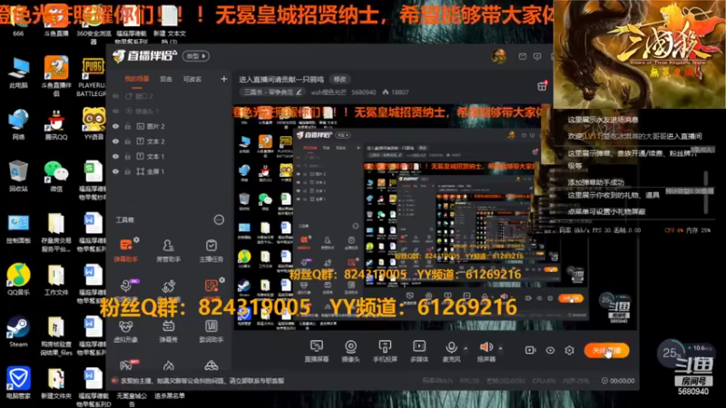
Task: Switch to 我的场景 tab
Action: tap(137, 79)
